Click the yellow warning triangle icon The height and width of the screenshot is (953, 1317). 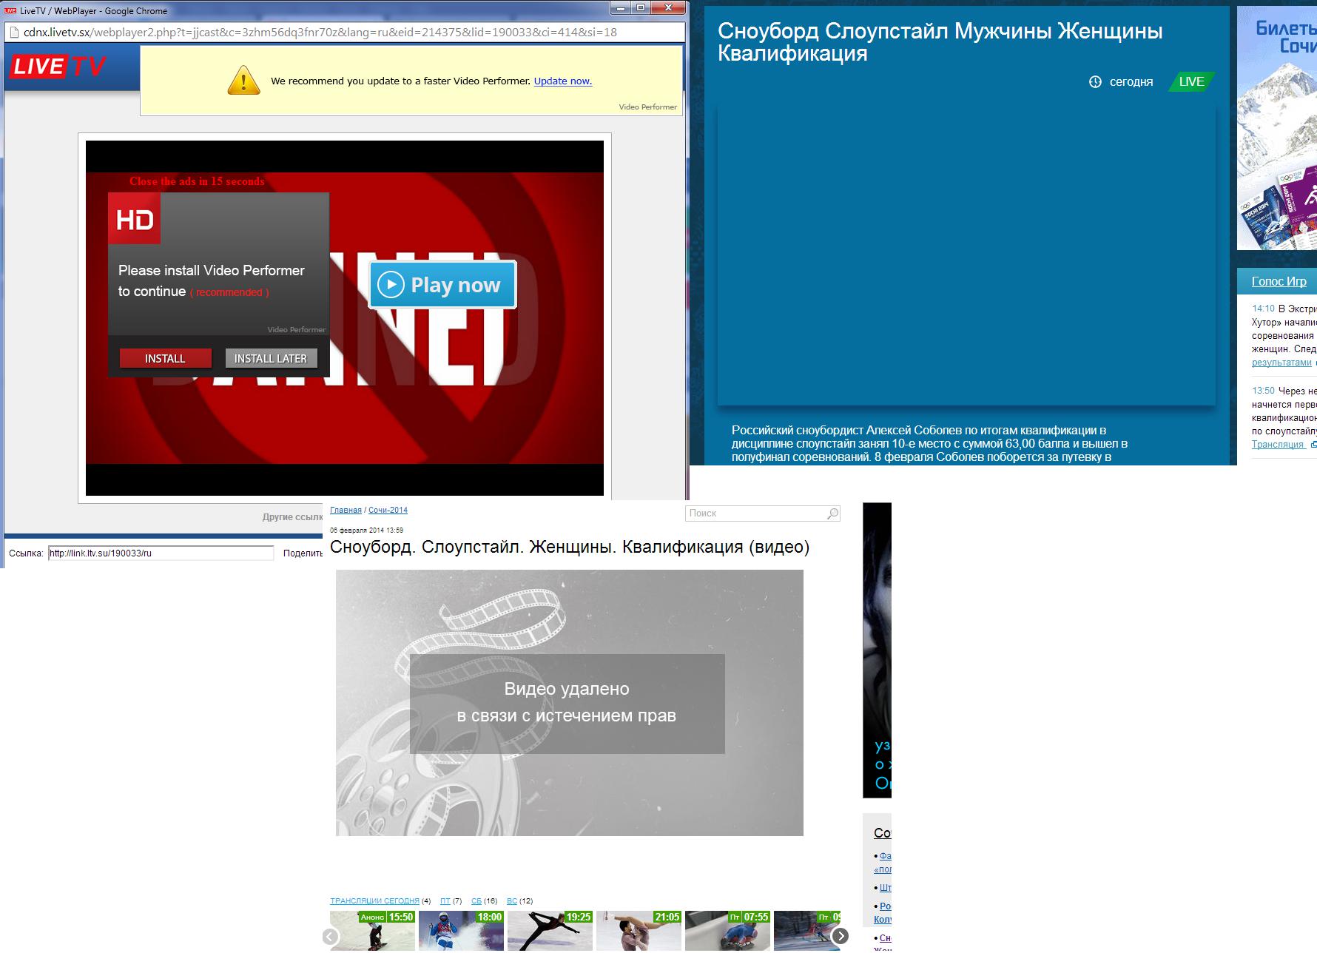[x=243, y=80]
